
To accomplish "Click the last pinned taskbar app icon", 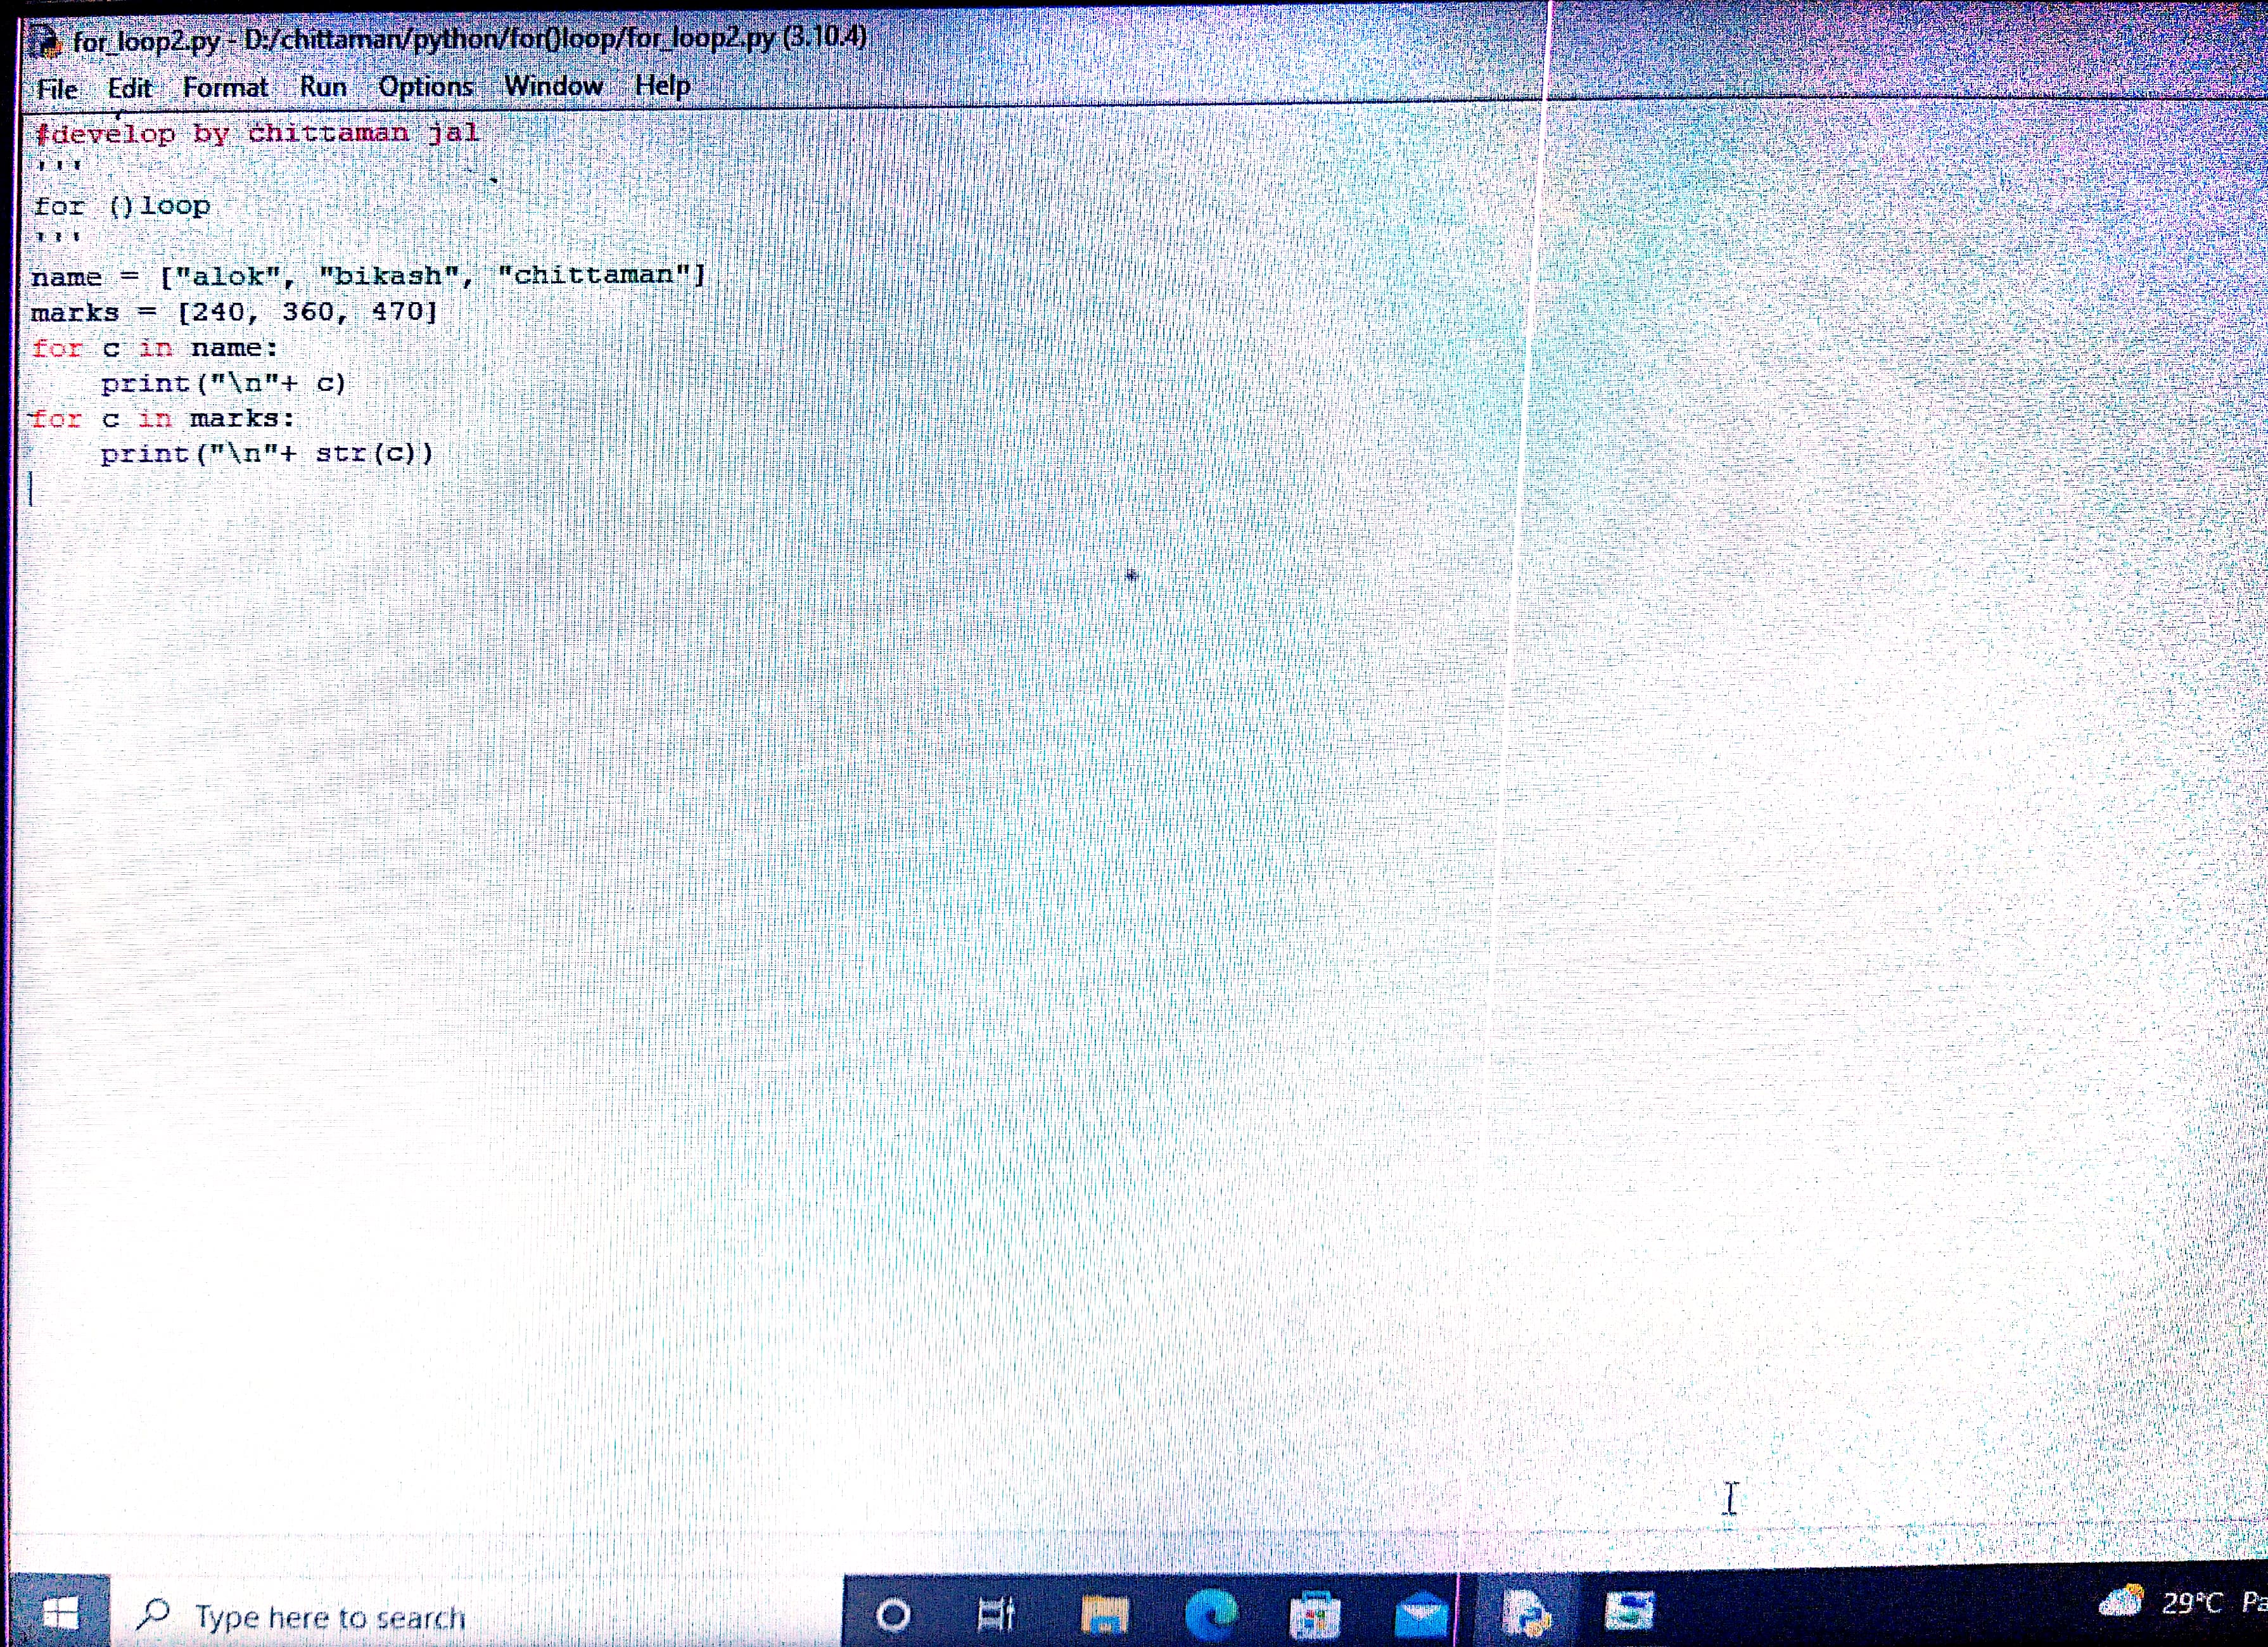I will (x=1630, y=1611).
